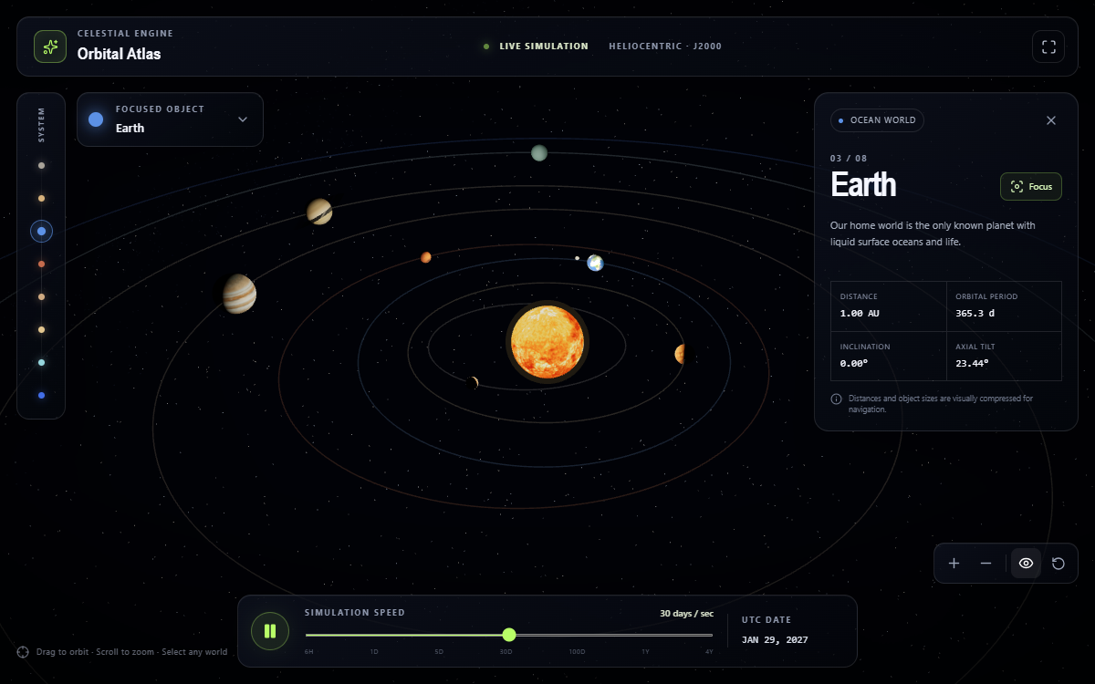Image resolution: width=1095 pixels, height=684 pixels.
Task: Select the highlighted blue Earth dot in system sidebar
Action: pos(41,232)
